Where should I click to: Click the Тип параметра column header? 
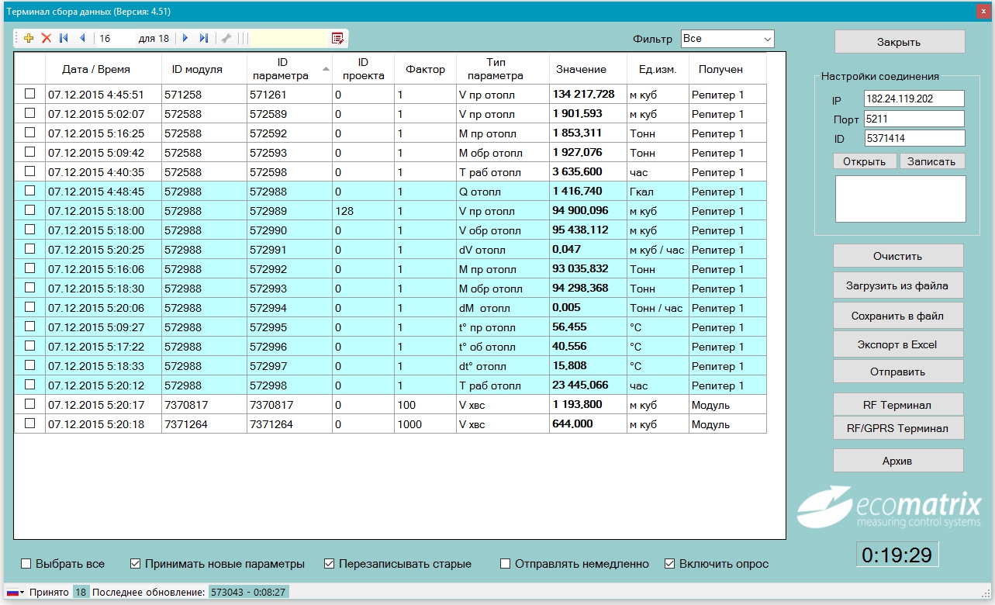tap(503, 69)
